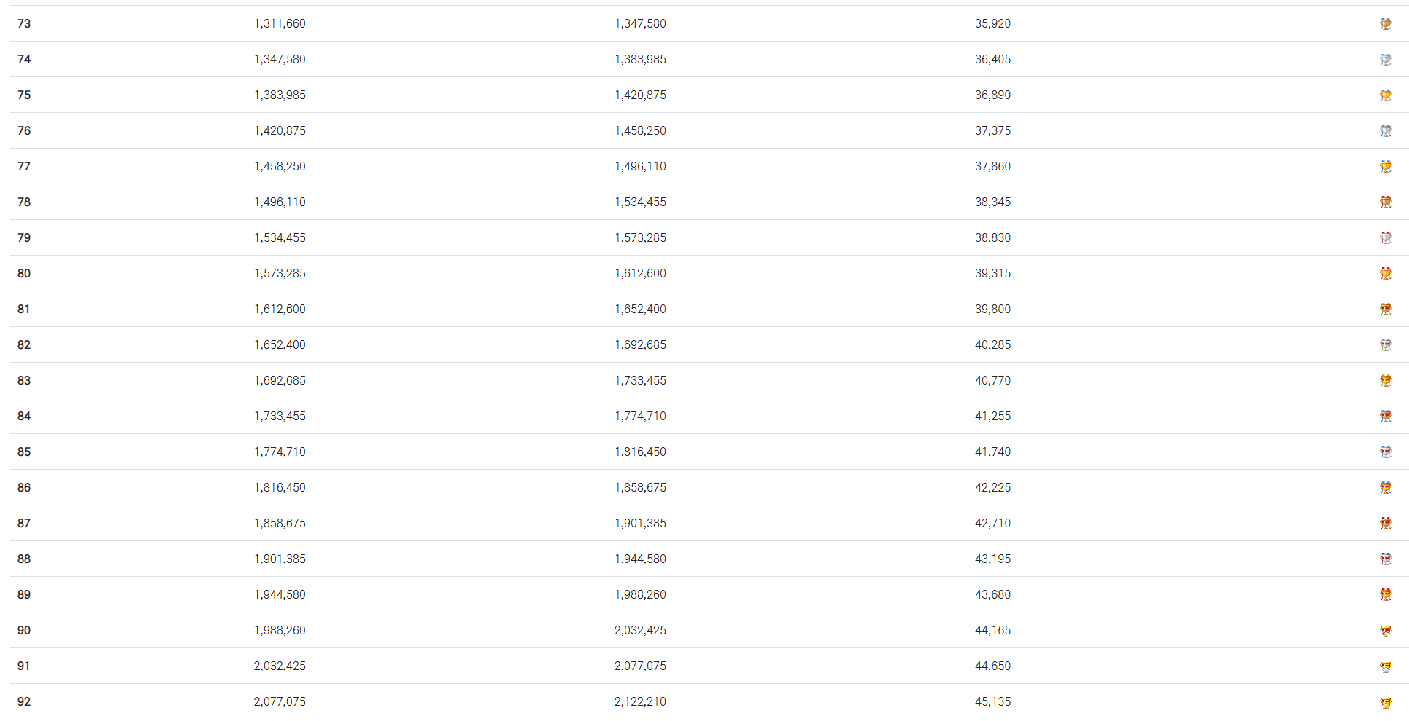Image resolution: width=1409 pixels, height=721 pixels.
Task: Click level number 75 cell
Action: click(x=24, y=95)
